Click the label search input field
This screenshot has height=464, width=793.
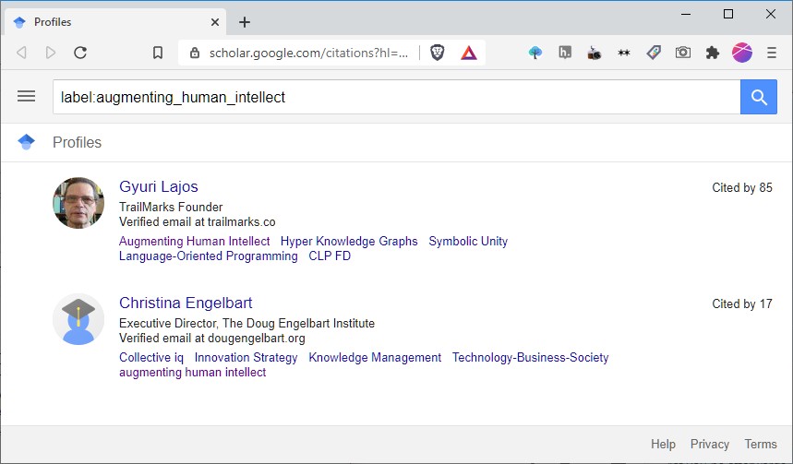point(397,97)
